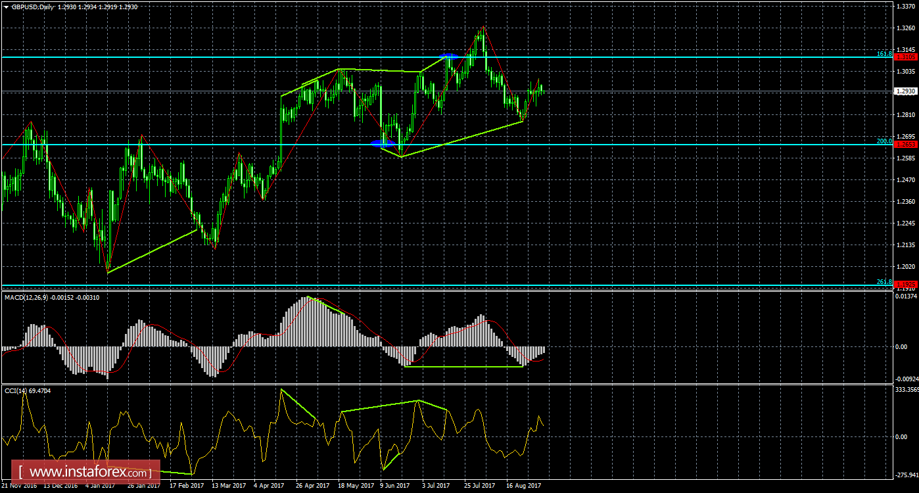This screenshot has width=919, height=493.
Task: Select the 261.8 Fibonacci level line
Action: (460, 284)
